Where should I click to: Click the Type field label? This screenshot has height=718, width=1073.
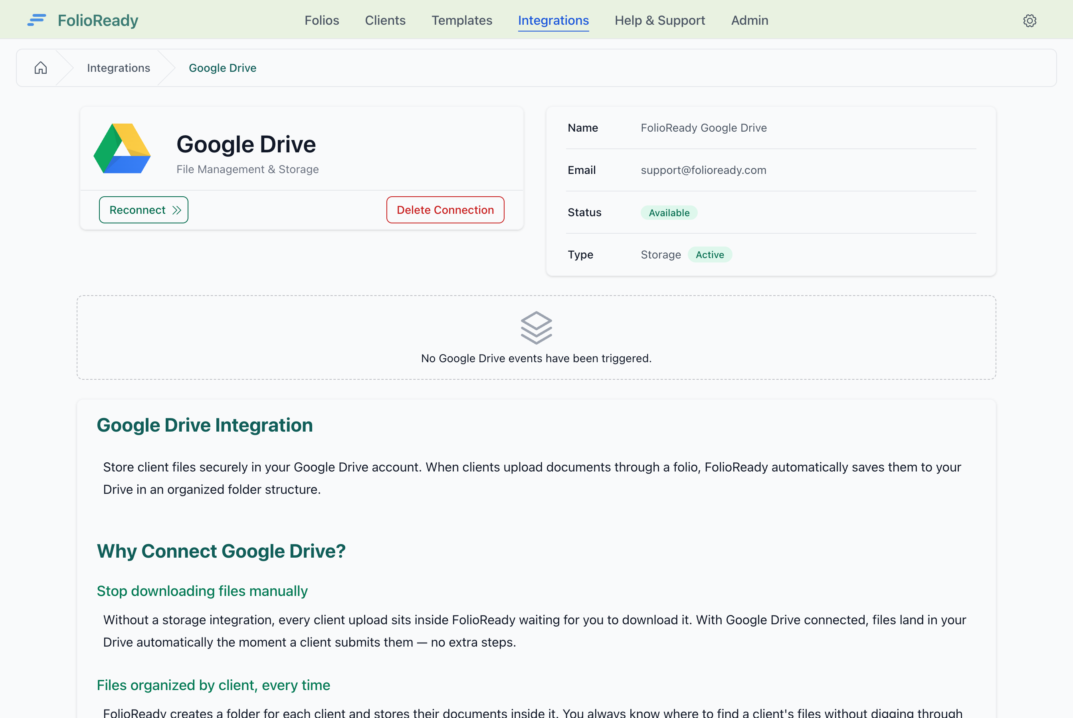point(580,254)
